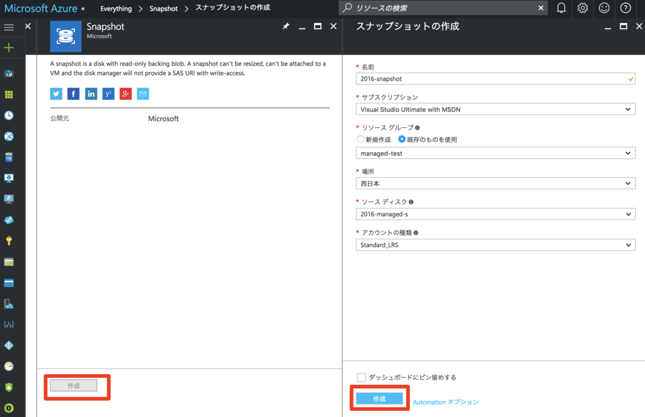Open the Automation オプション link

445,402
